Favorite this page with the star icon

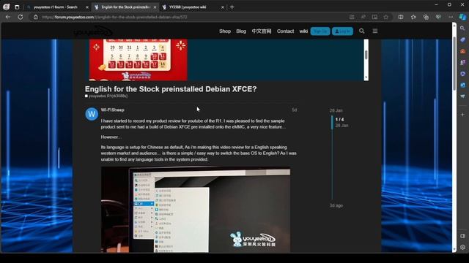coord(386,17)
